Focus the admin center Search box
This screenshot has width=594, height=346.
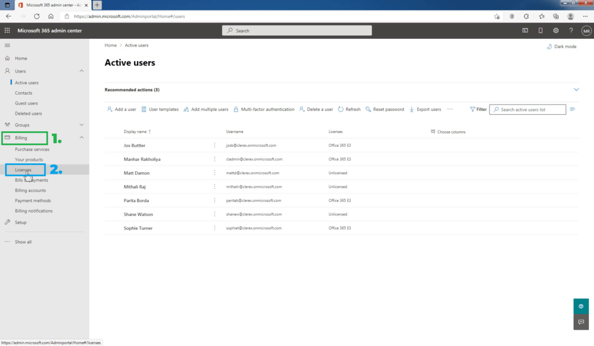click(x=296, y=31)
